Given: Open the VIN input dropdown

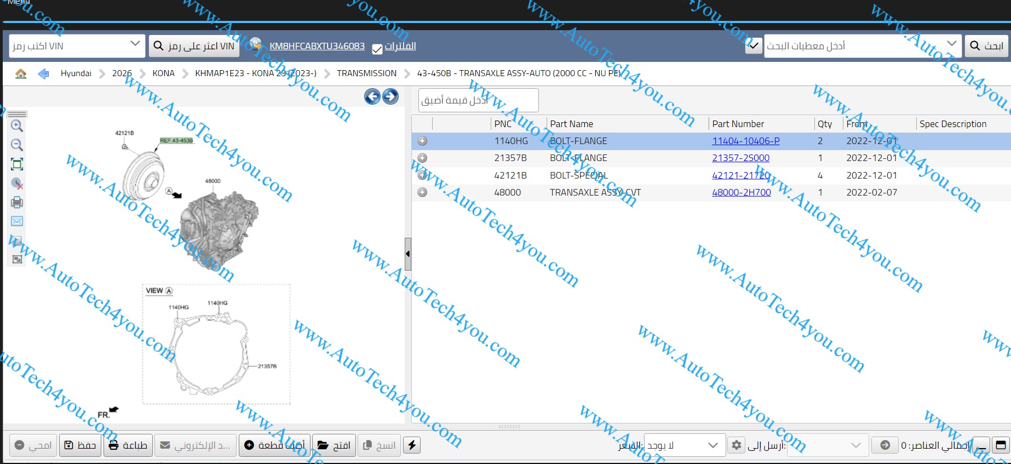Looking at the screenshot, I should click(x=135, y=44).
